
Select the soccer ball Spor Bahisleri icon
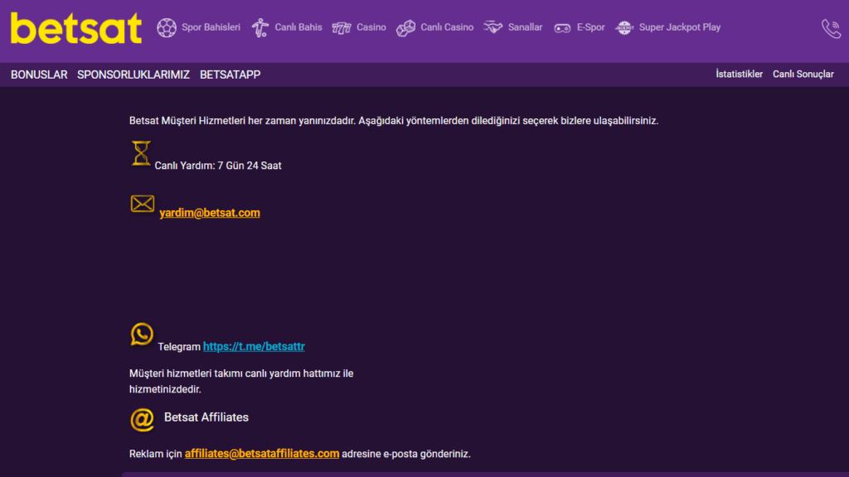click(x=167, y=27)
